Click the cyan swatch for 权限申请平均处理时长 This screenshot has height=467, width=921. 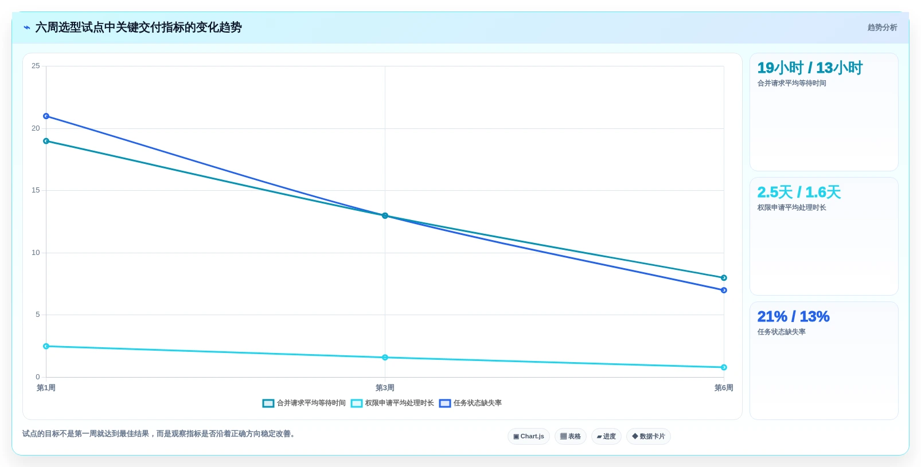(x=357, y=403)
